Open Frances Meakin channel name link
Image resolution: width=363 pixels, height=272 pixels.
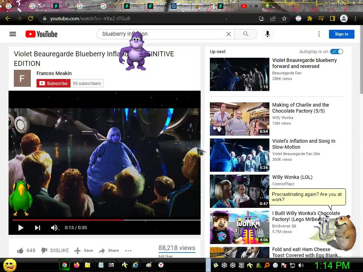(x=54, y=73)
